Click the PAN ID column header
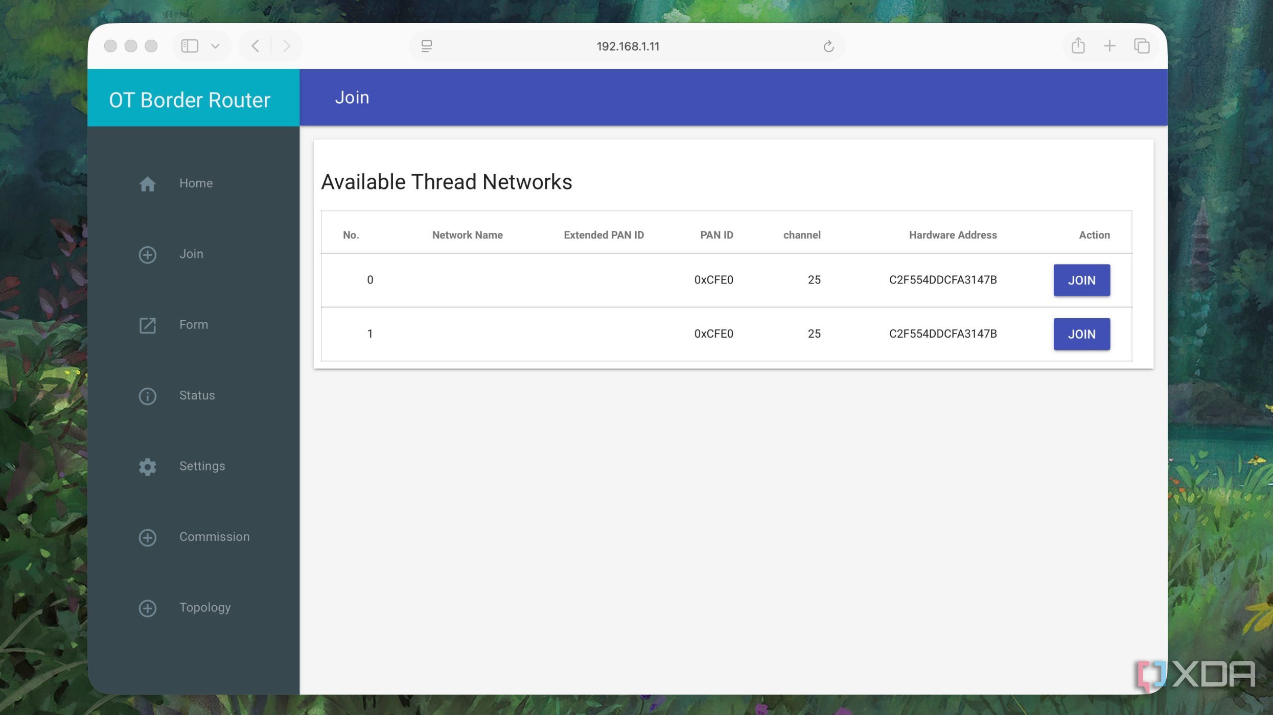Image resolution: width=1273 pixels, height=715 pixels. click(716, 235)
